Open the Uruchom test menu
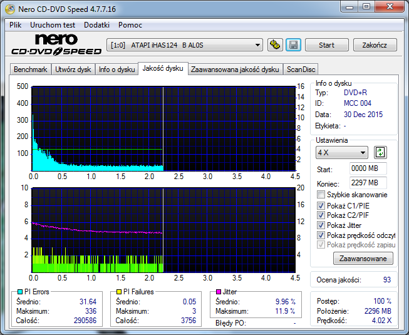Image resolution: width=409 pixels, height=335 pixels. [x=53, y=25]
